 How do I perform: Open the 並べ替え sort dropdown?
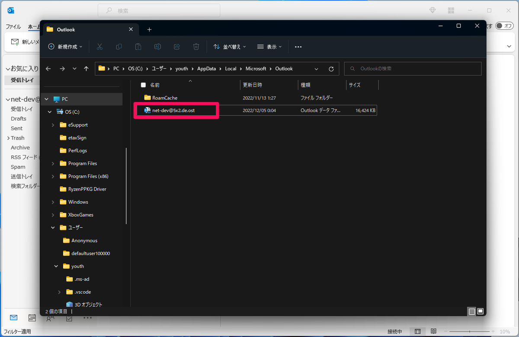230,47
